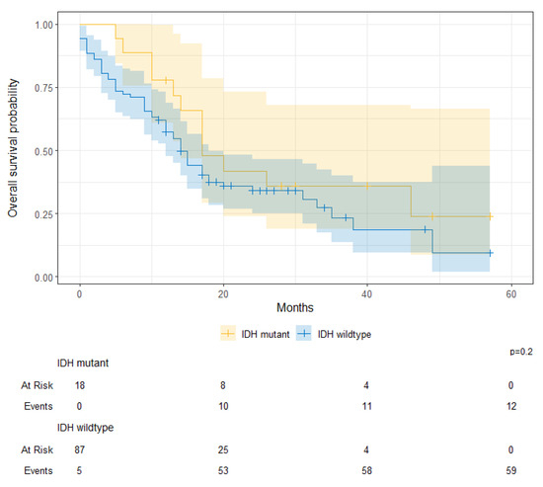The width and height of the screenshot is (543, 487).
Task: Click the 1.00 y-axis tick label
Action: 44,25
